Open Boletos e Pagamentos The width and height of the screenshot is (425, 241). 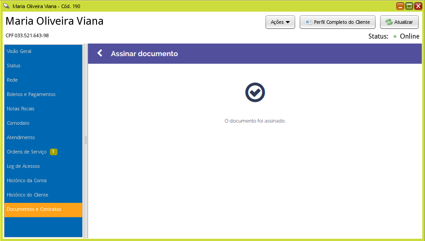(44, 94)
